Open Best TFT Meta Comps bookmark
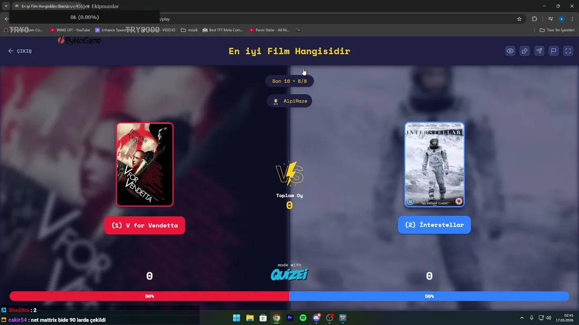The height and width of the screenshot is (325, 579). pos(223,30)
